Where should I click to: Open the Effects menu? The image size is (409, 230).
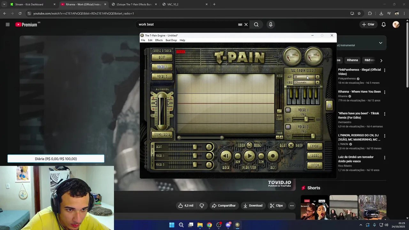(159, 40)
